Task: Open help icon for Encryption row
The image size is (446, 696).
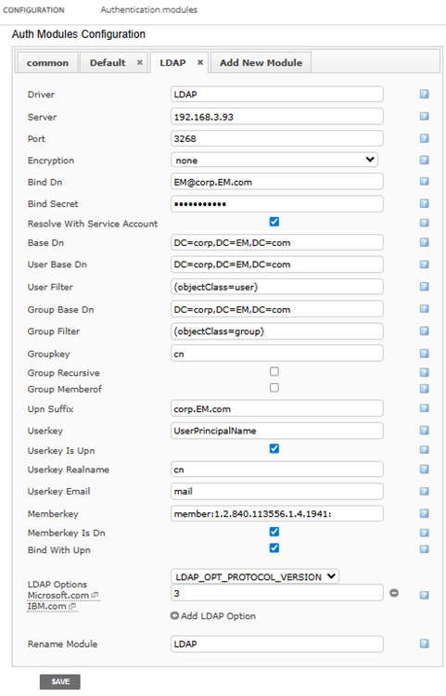Action: tap(424, 160)
